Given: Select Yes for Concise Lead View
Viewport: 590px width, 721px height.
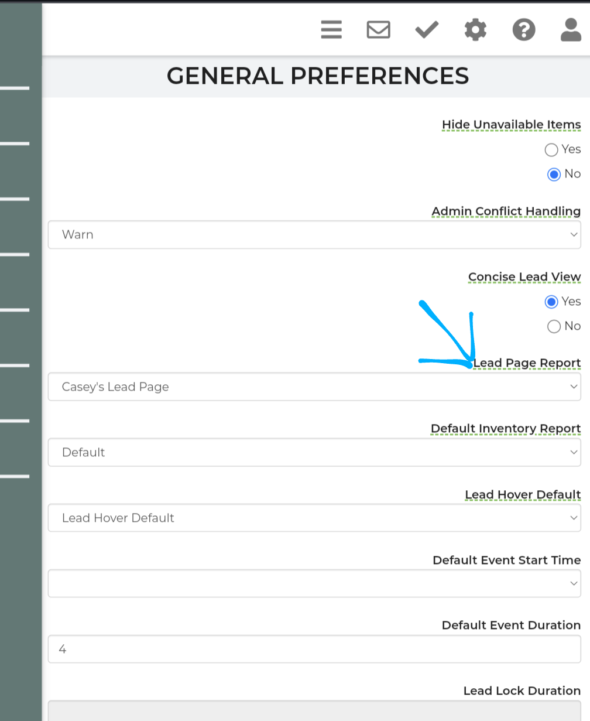Looking at the screenshot, I should (x=551, y=302).
